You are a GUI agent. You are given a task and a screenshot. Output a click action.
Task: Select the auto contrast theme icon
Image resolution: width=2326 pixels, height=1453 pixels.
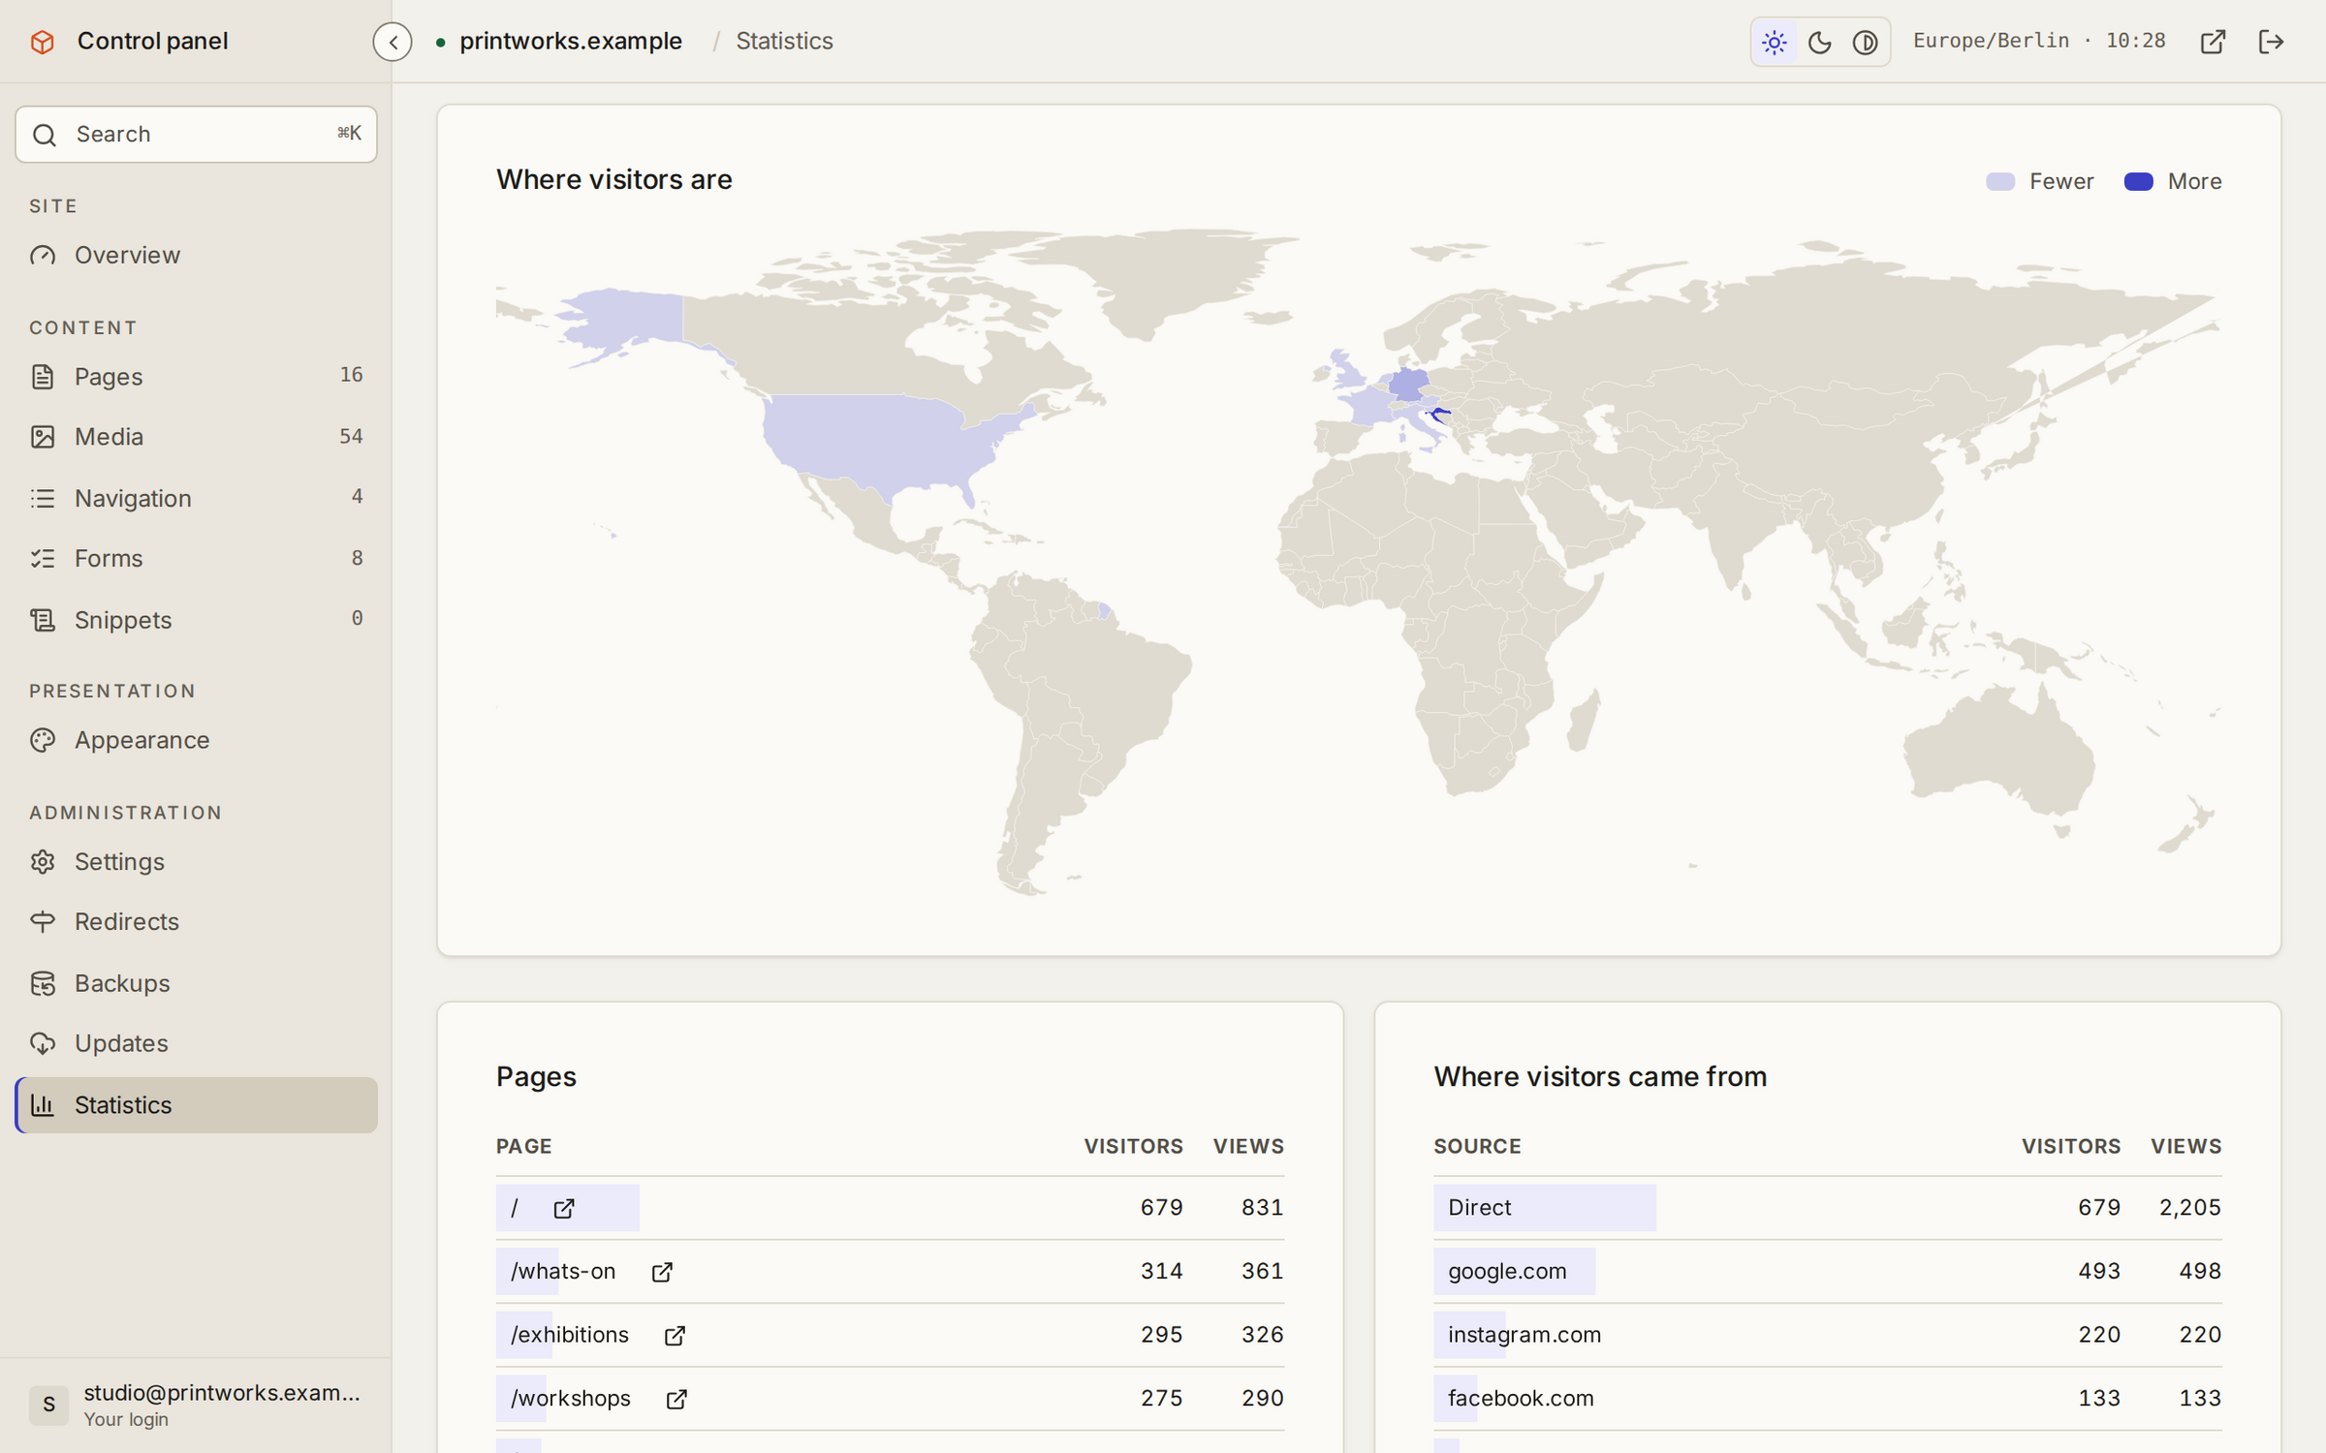pos(1865,42)
